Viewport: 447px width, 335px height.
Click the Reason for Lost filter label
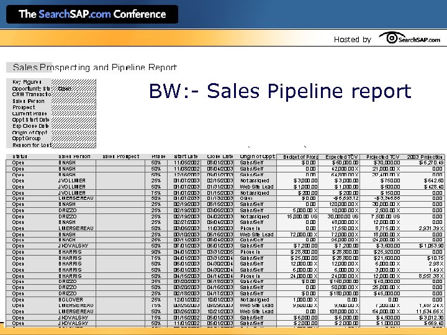32,145
